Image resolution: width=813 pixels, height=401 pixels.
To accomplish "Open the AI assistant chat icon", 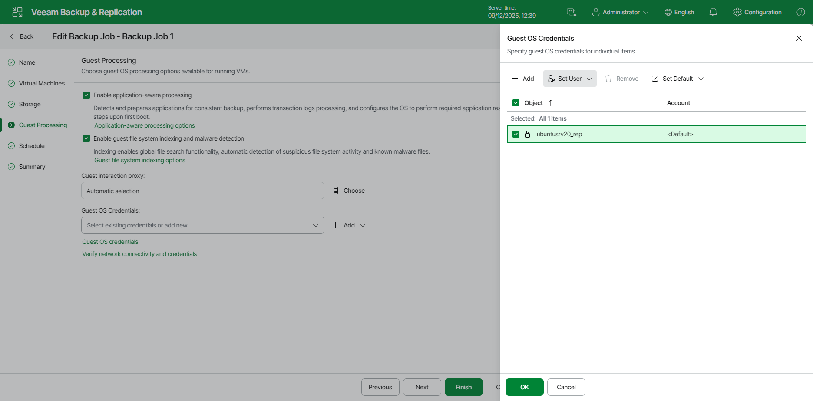I will pos(572,12).
